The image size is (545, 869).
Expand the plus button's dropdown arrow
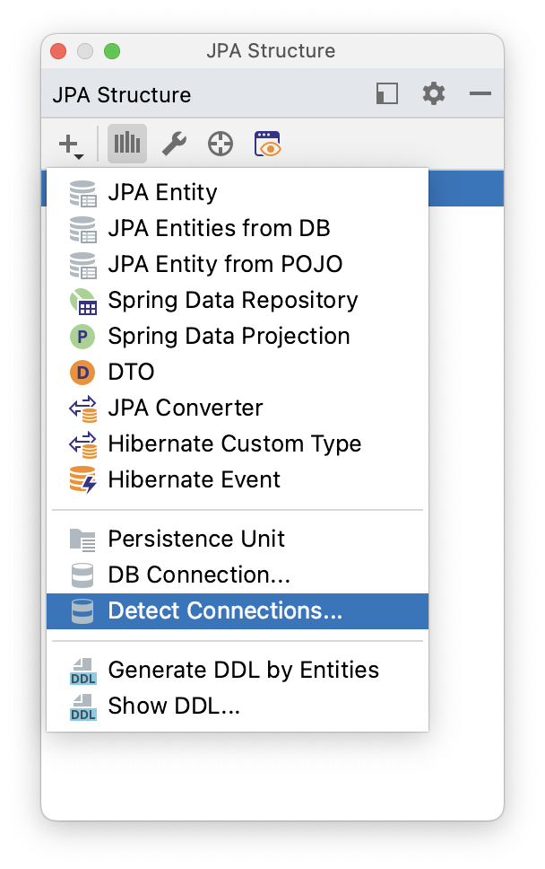tap(77, 153)
